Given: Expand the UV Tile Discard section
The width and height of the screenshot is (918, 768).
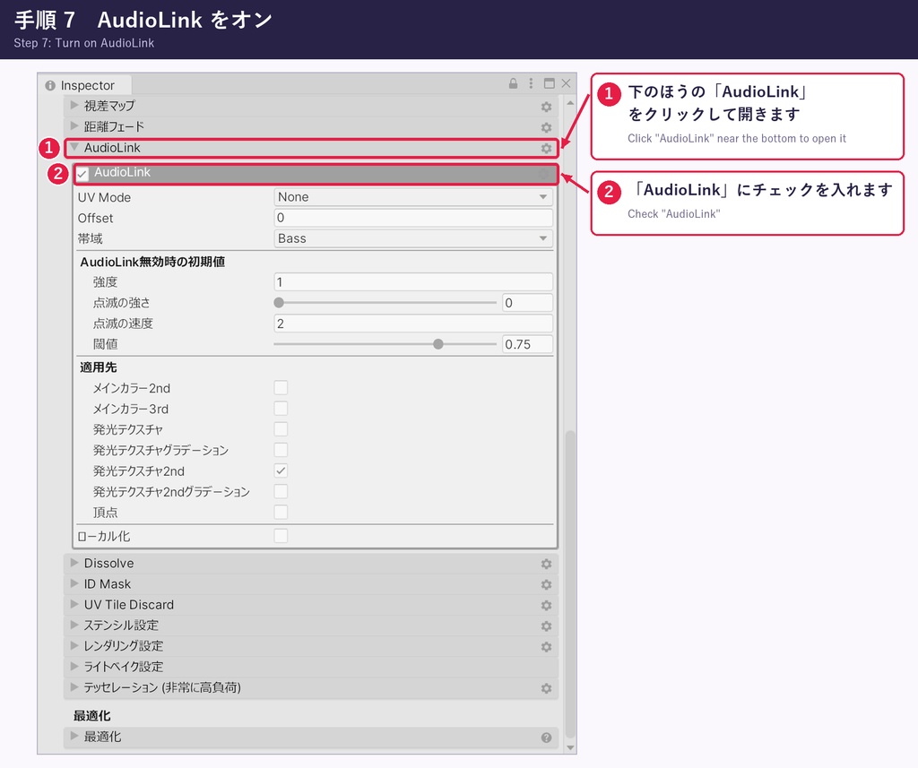Looking at the screenshot, I should pos(74,604).
